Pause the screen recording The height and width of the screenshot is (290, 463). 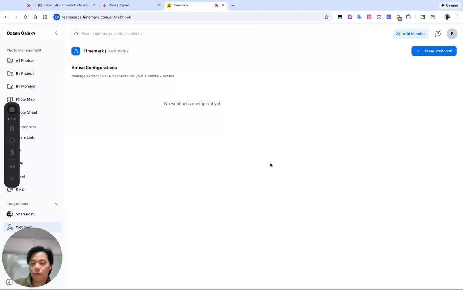click(x=12, y=128)
